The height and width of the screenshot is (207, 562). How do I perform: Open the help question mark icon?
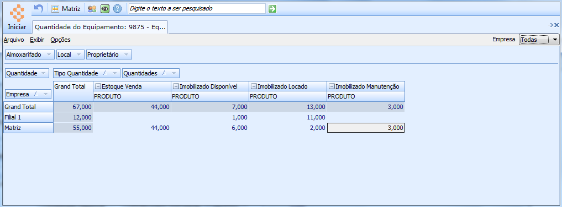[117, 9]
